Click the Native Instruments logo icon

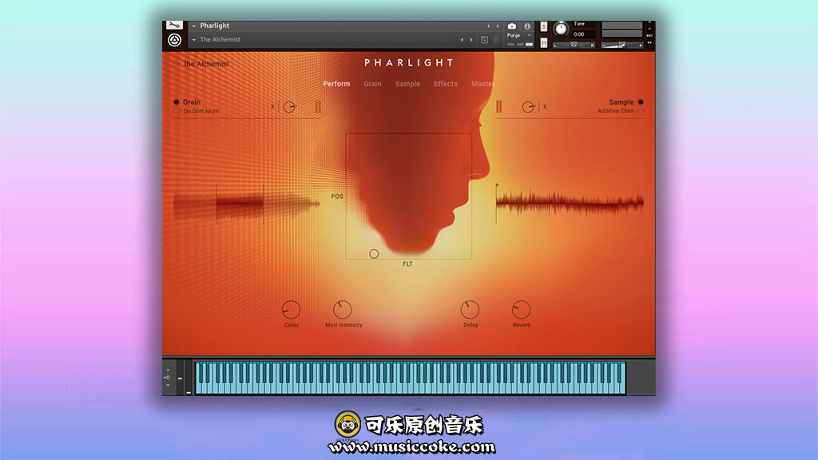[174, 40]
